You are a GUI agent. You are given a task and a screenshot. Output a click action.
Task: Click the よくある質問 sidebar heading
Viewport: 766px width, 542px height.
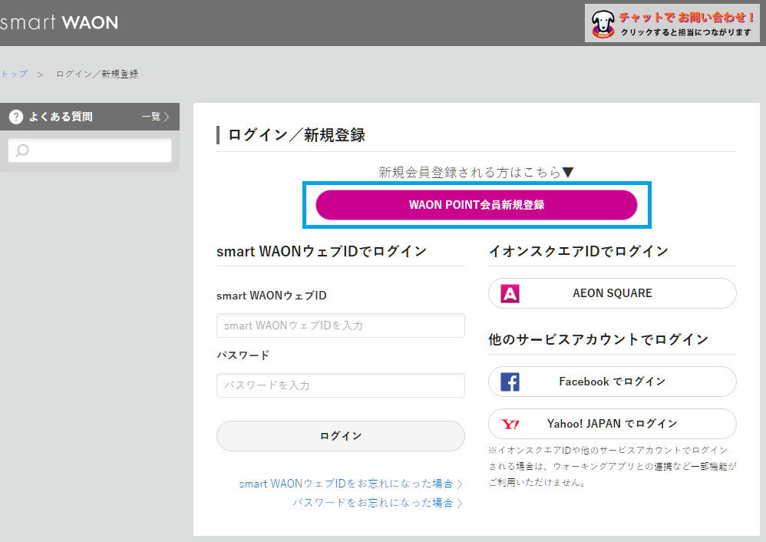(x=61, y=117)
